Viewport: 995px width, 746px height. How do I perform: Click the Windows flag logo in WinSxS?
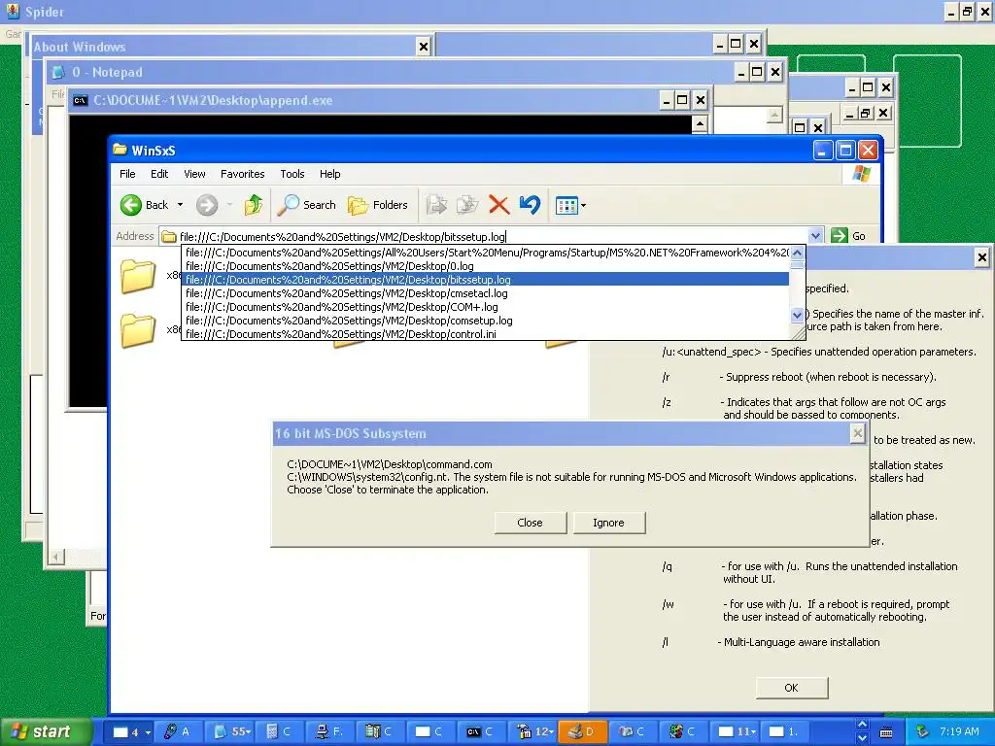click(861, 174)
